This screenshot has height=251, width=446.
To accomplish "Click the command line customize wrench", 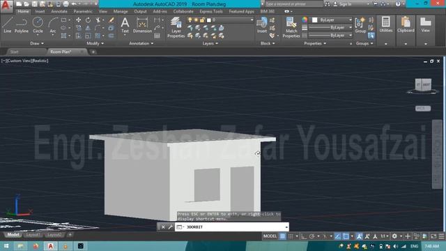I will coord(170,227).
